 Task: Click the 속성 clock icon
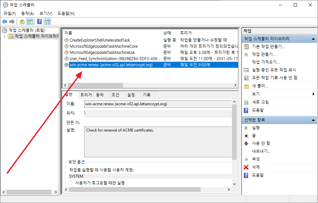tap(246, 159)
